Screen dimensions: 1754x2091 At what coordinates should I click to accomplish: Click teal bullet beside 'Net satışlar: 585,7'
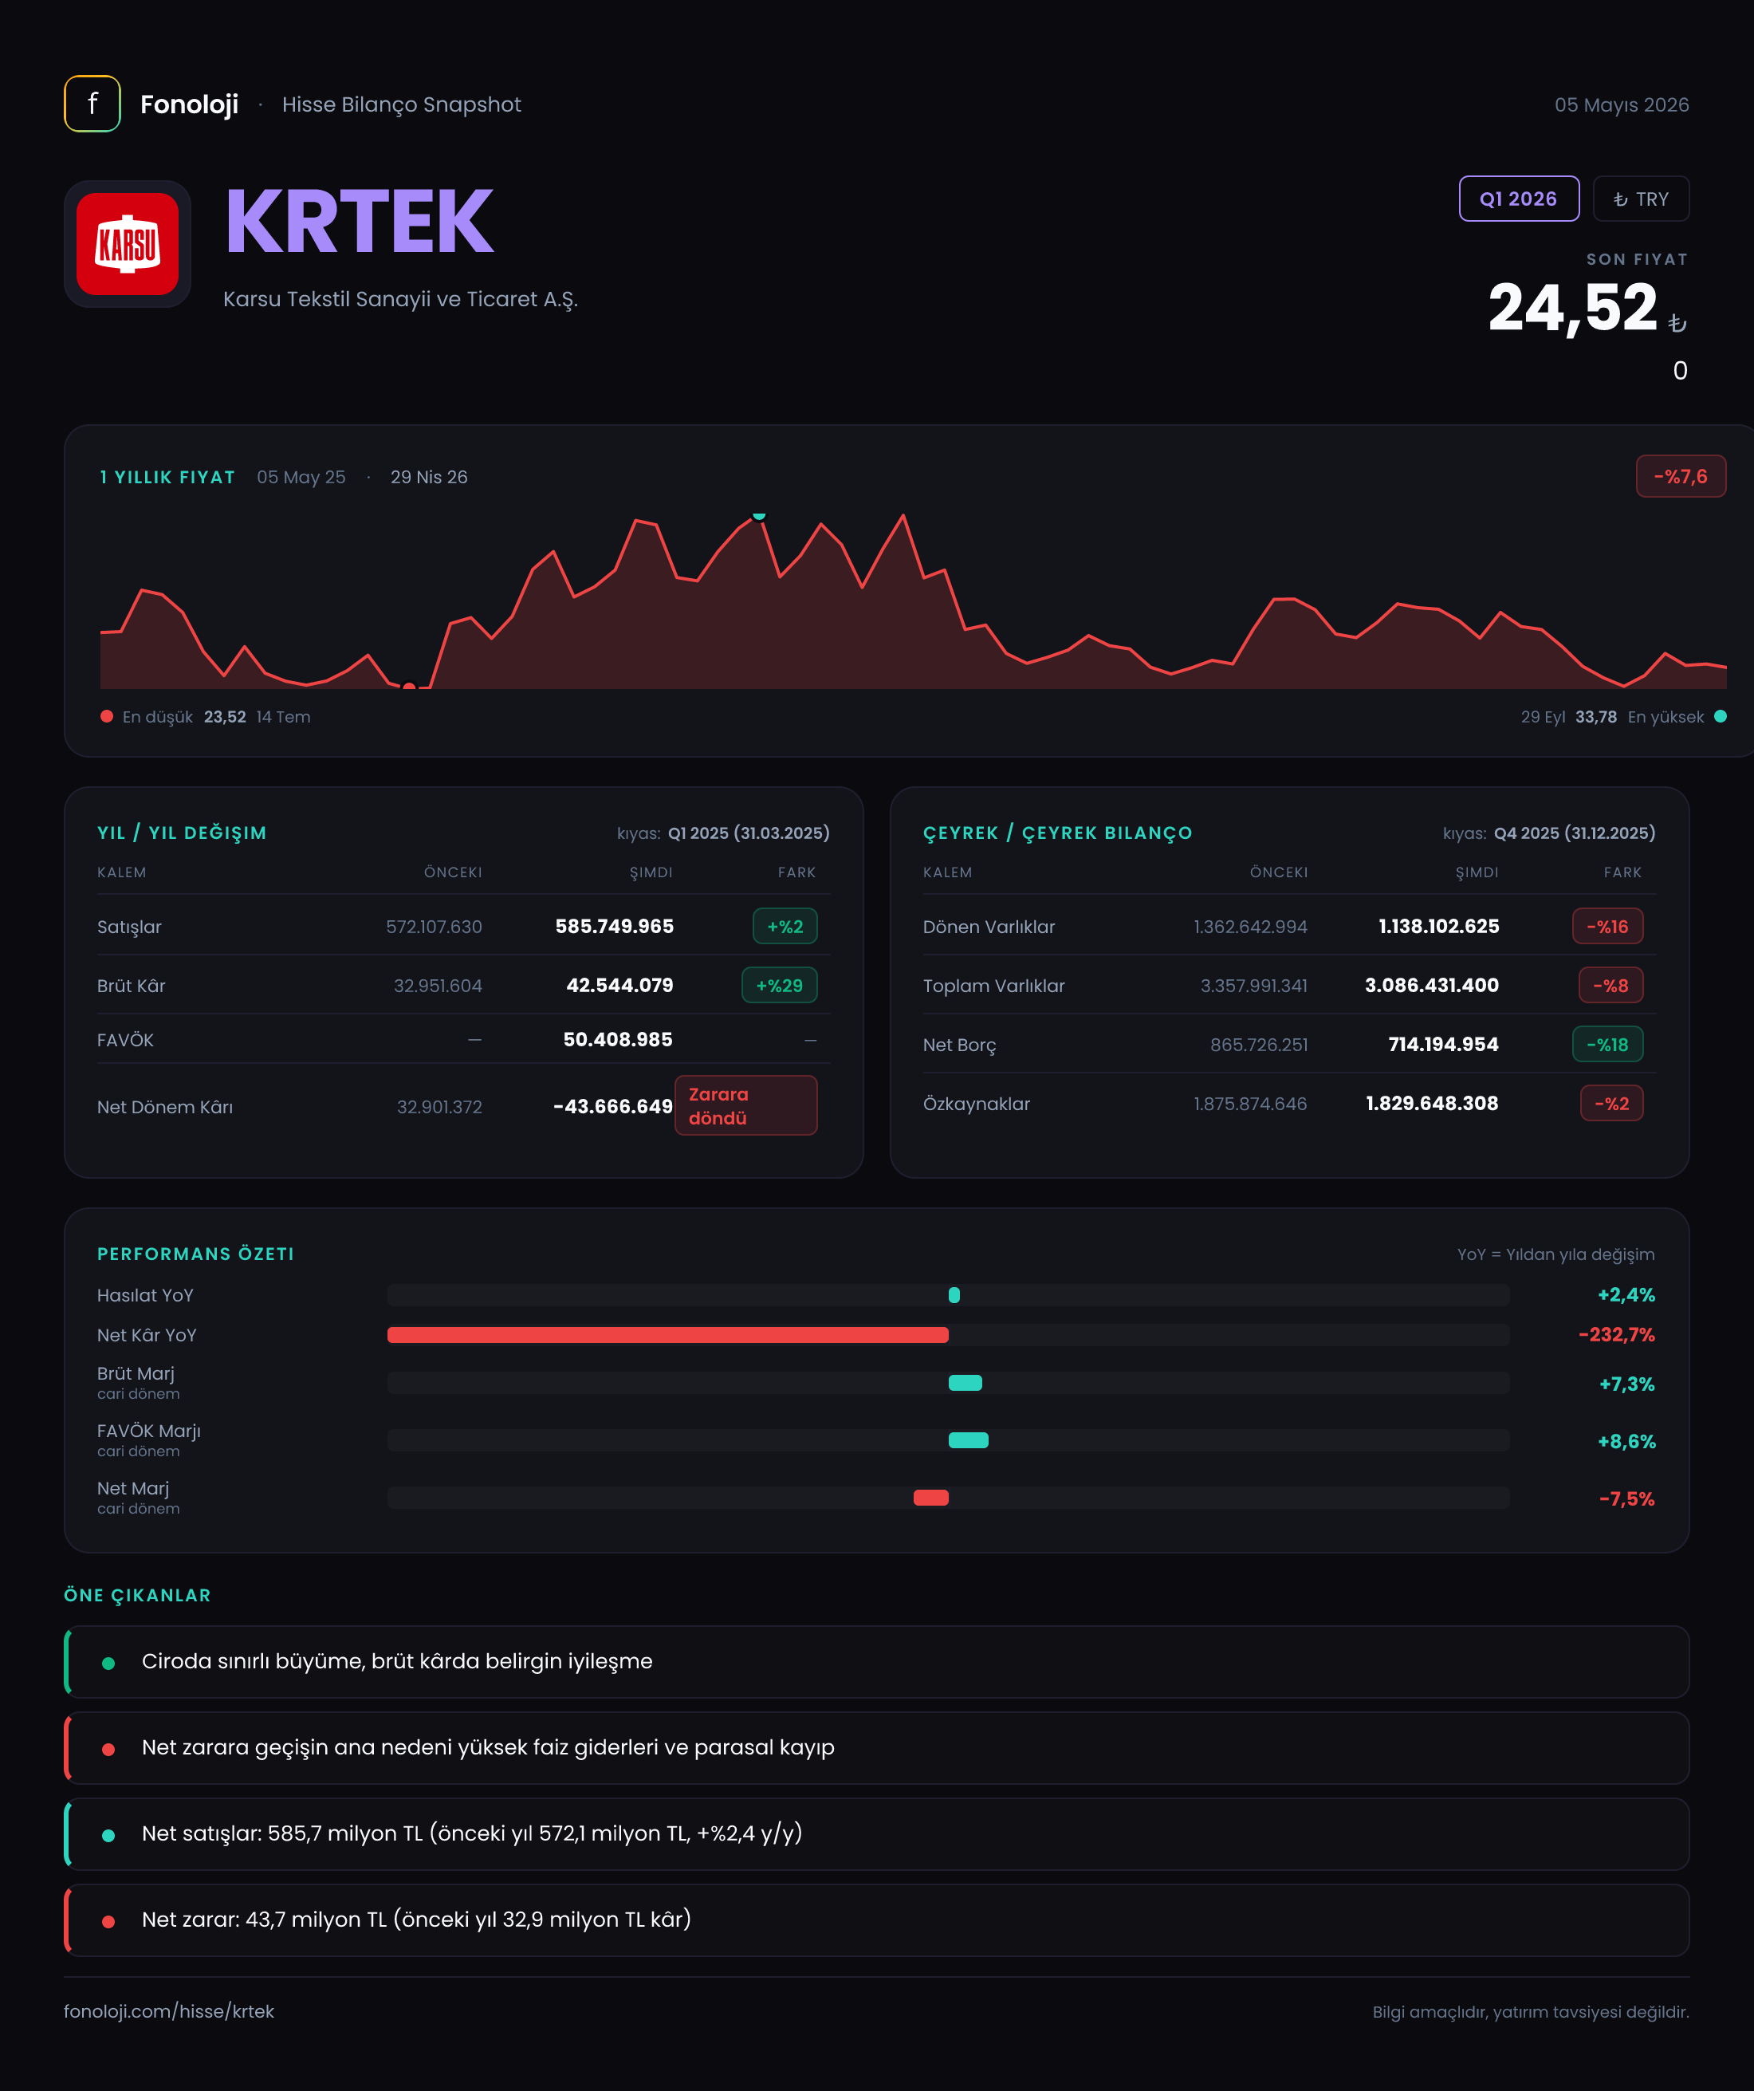(108, 1834)
